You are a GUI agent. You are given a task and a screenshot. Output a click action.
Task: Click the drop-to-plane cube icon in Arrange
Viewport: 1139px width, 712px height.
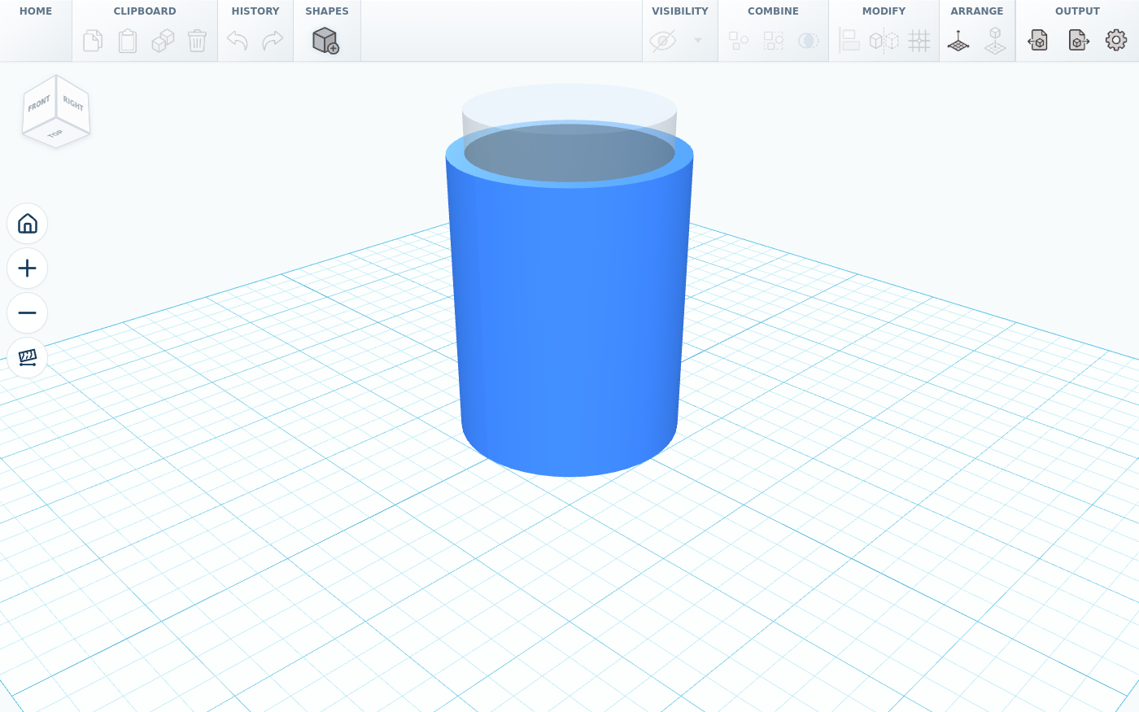pyautogui.click(x=995, y=41)
